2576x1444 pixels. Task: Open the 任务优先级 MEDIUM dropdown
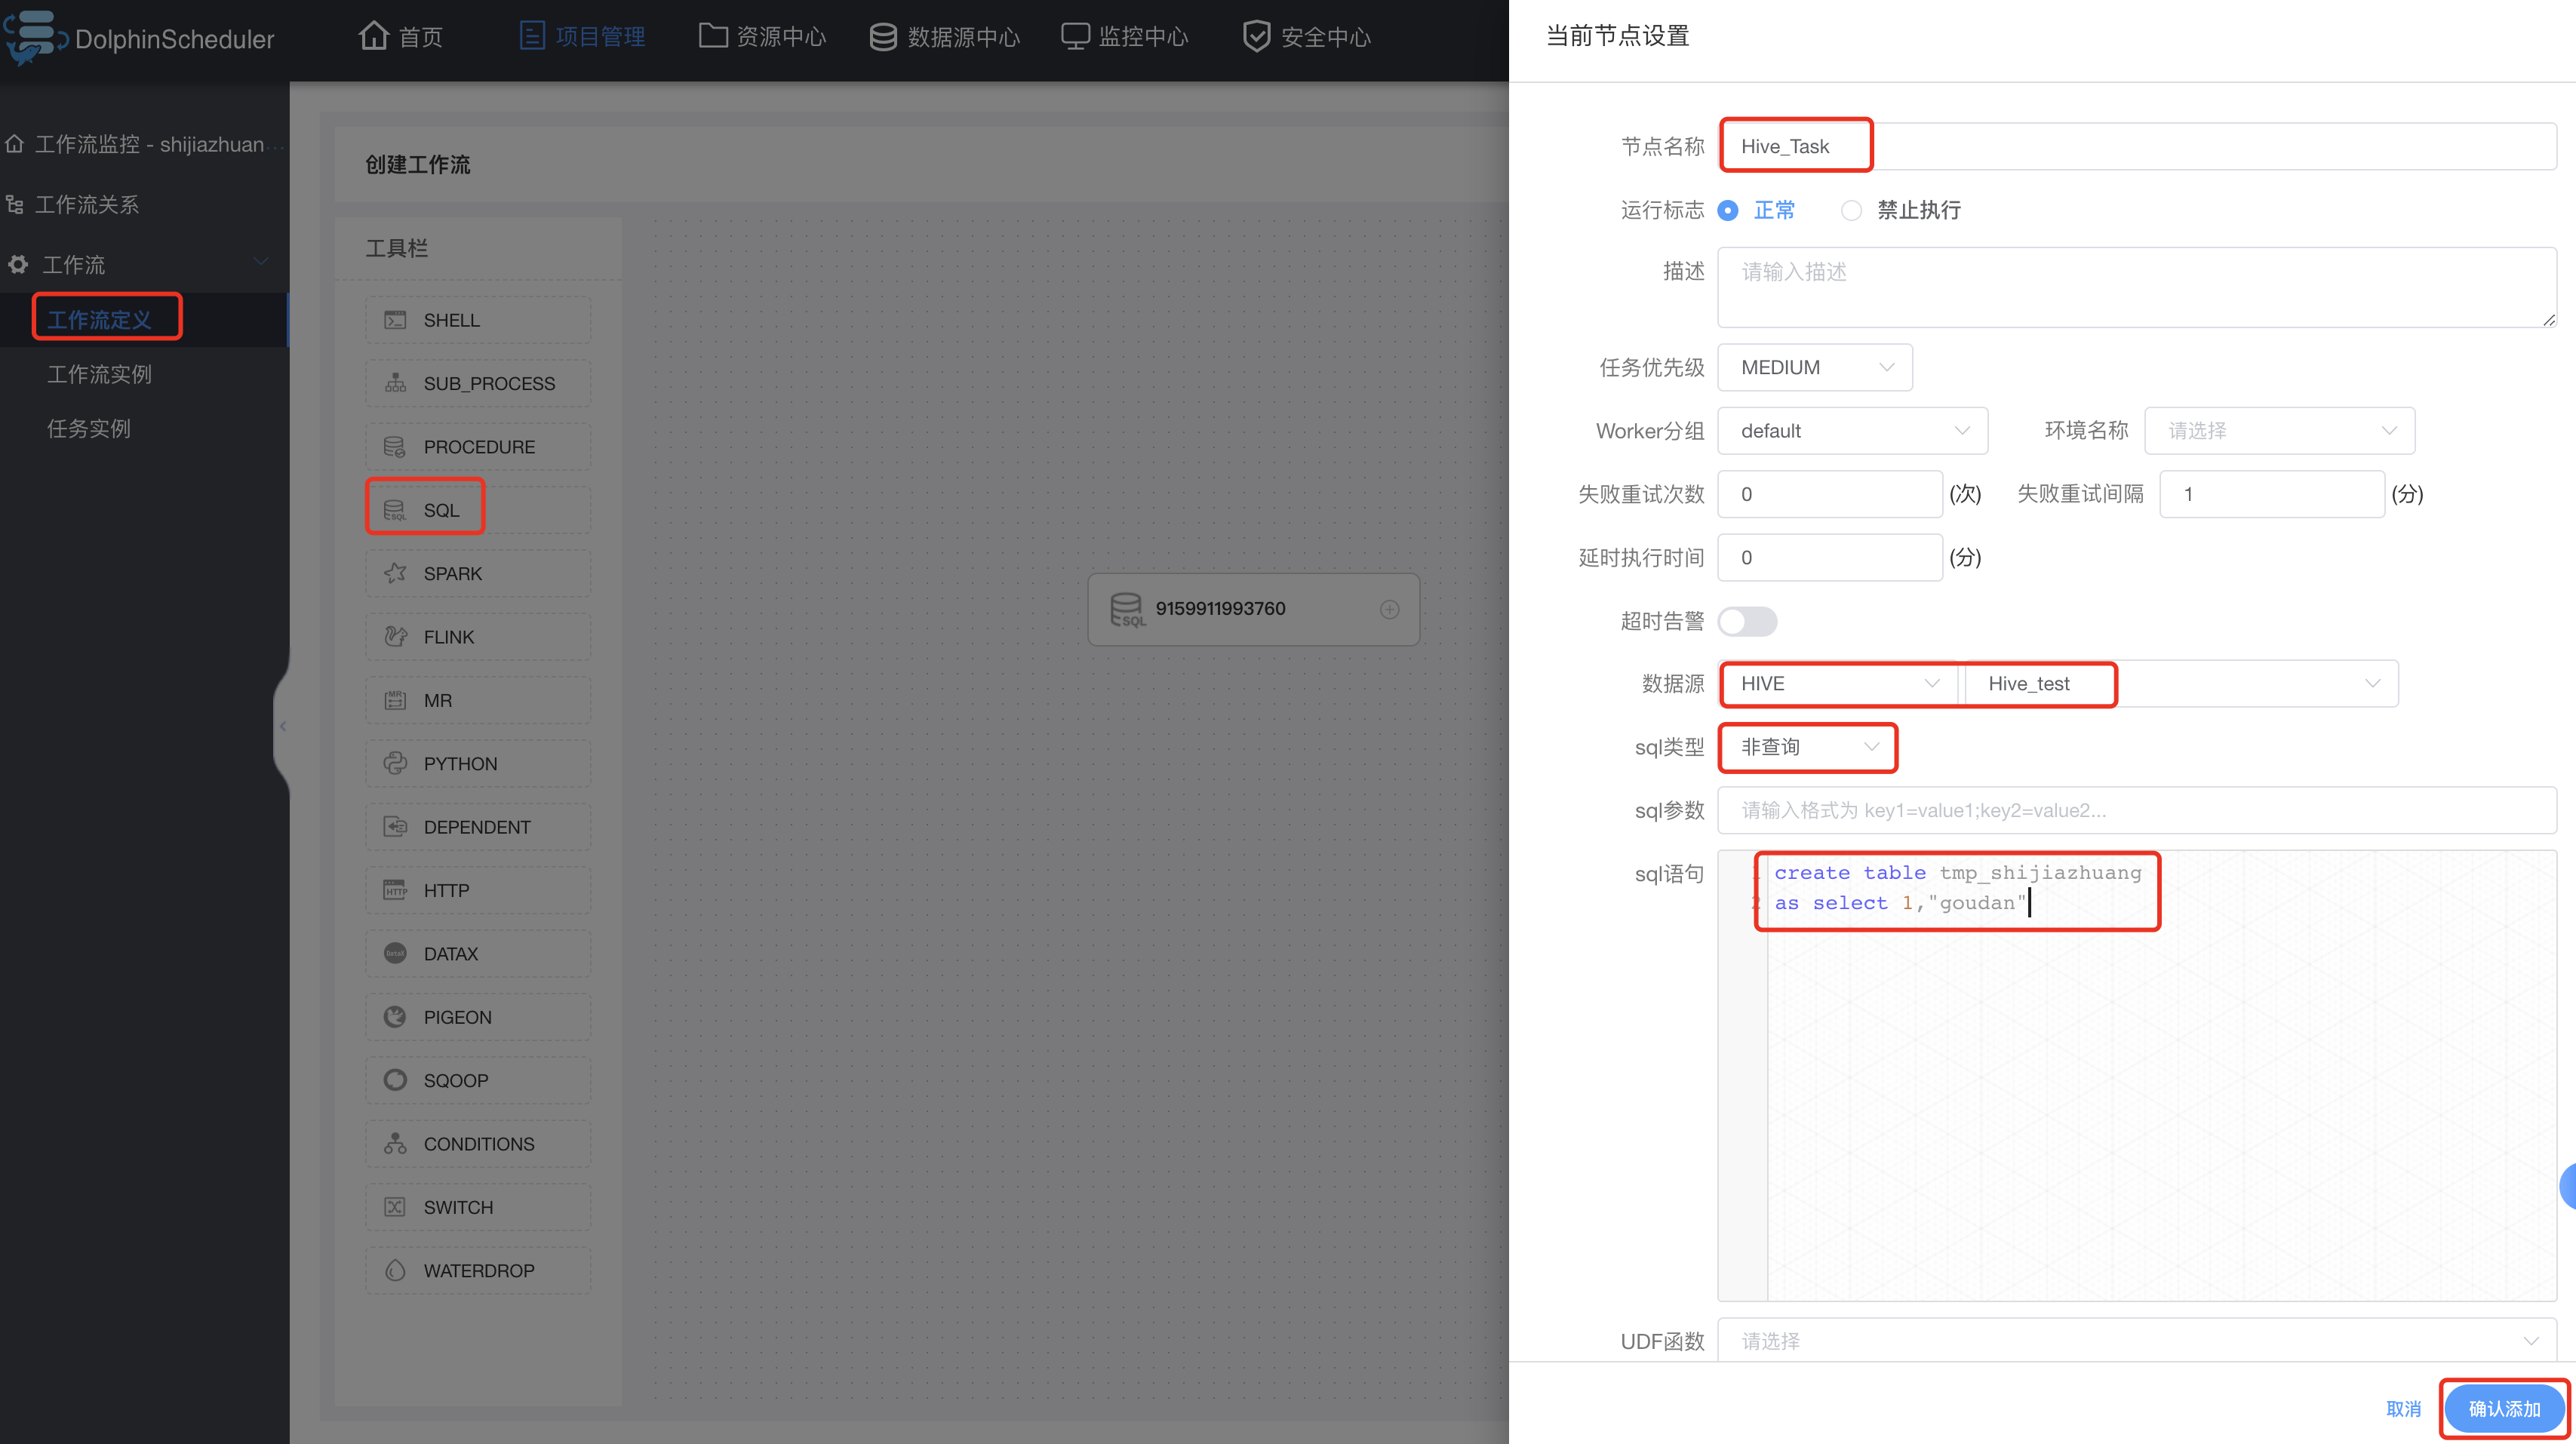coord(1814,367)
